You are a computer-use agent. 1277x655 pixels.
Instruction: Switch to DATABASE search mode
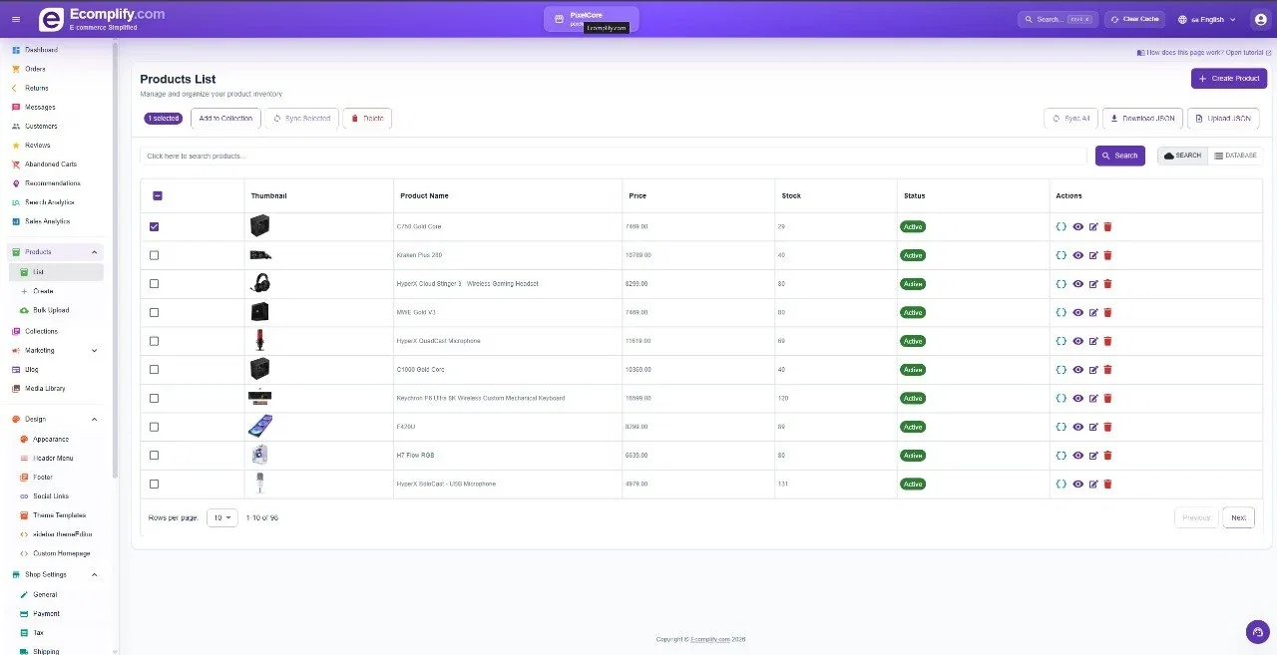[x=1235, y=156]
